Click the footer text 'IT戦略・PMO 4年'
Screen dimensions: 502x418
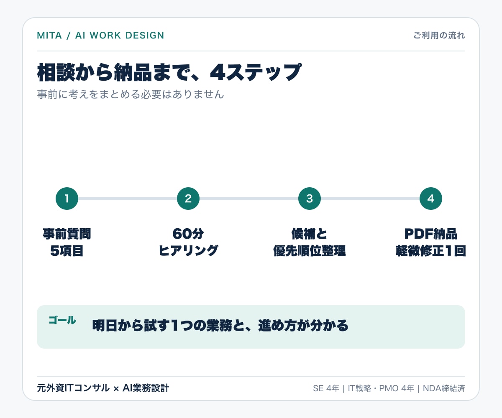pos(381,388)
